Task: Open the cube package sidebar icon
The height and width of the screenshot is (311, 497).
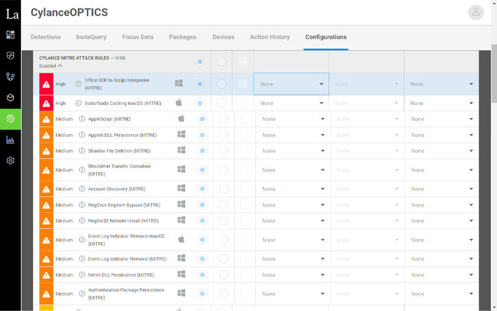Action: tap(11, 97)
